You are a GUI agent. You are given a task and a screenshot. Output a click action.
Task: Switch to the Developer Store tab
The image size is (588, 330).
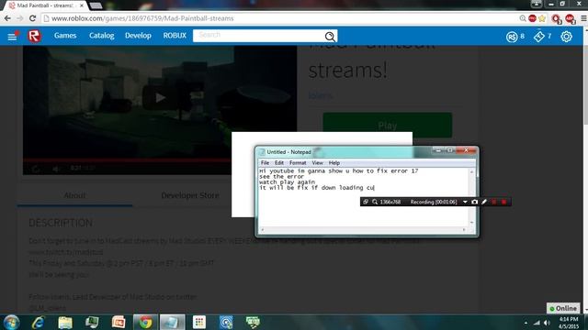pyautogui.click(x=190, y=195)
